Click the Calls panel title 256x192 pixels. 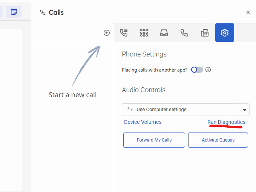(x=56, y=12)
